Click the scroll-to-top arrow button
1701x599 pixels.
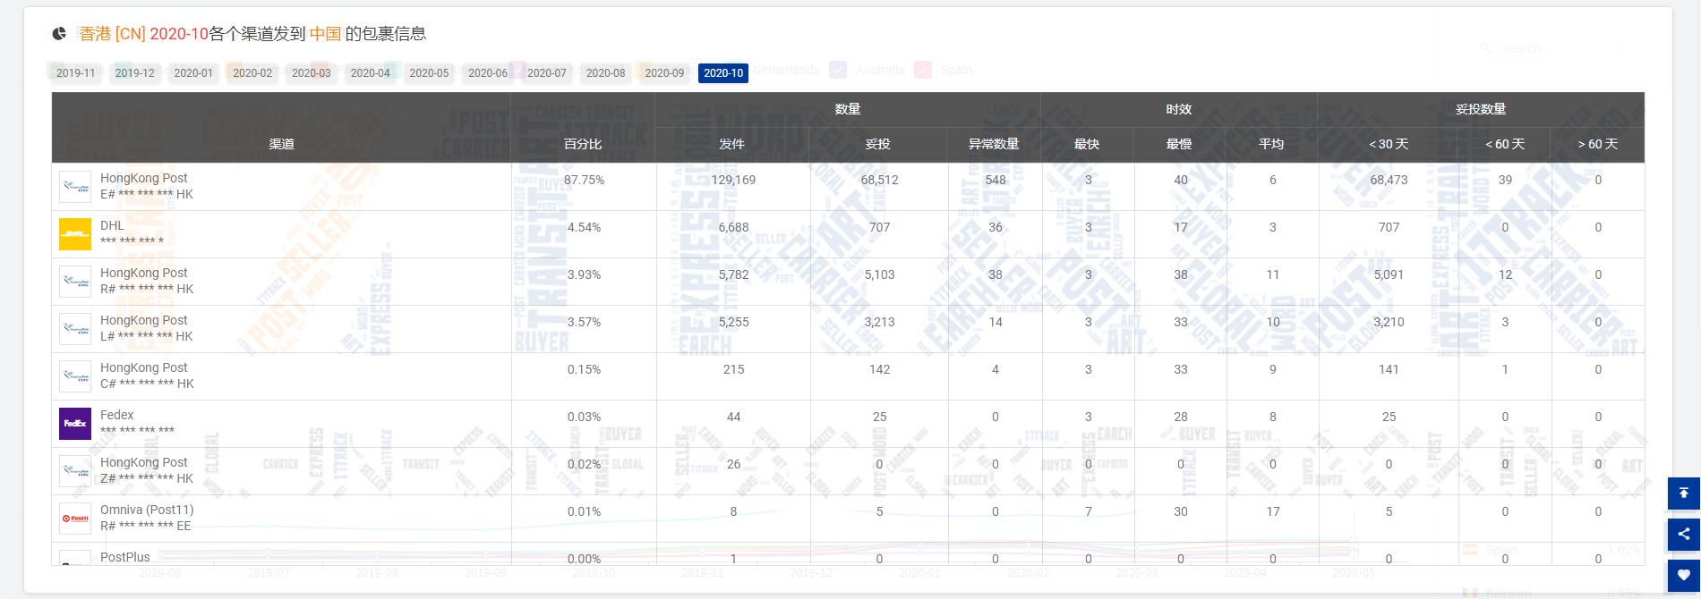(x=1683, y=494)
